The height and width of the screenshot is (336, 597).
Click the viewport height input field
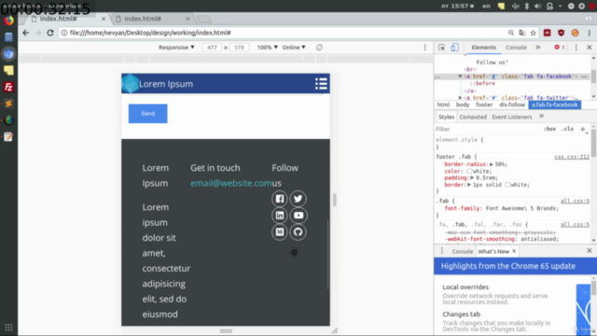(239, 48)
